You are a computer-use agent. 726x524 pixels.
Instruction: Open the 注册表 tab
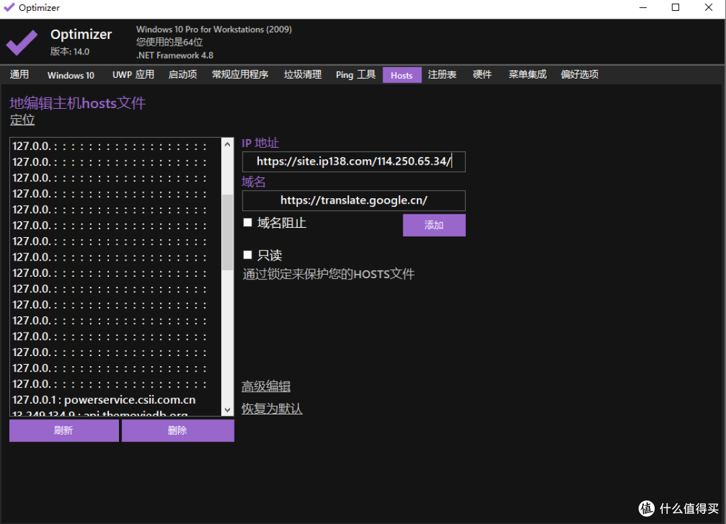point(442,75)
